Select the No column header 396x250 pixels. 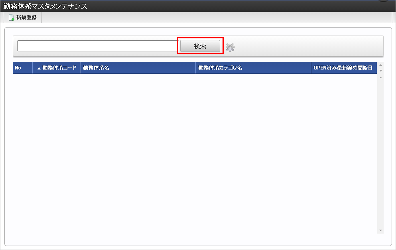click(23, 68)
